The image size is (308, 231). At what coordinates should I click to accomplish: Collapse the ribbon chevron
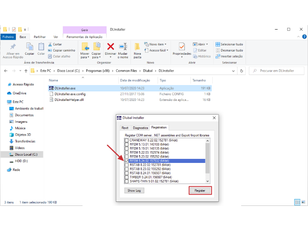coord(298,37)
